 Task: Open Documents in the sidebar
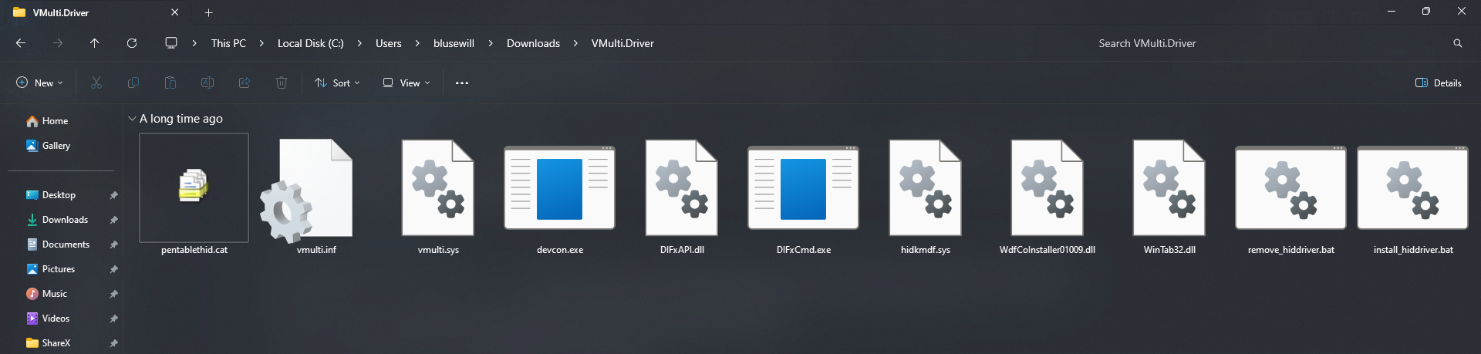point(66,244)
